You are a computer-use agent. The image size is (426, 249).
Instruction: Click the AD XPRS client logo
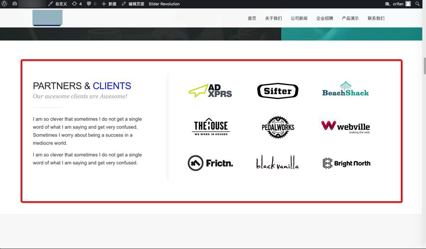point(210,91)
